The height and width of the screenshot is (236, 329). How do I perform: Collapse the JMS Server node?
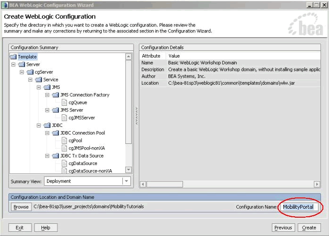point(48,110)
